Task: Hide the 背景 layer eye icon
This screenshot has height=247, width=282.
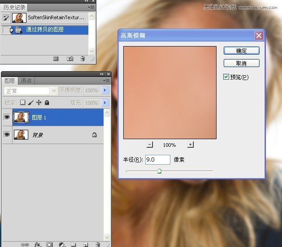Action: [x=7, y=134]
